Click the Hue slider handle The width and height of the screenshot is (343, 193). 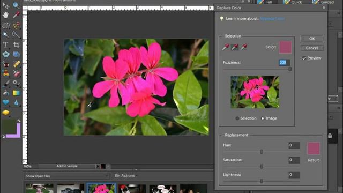(262, 152)
